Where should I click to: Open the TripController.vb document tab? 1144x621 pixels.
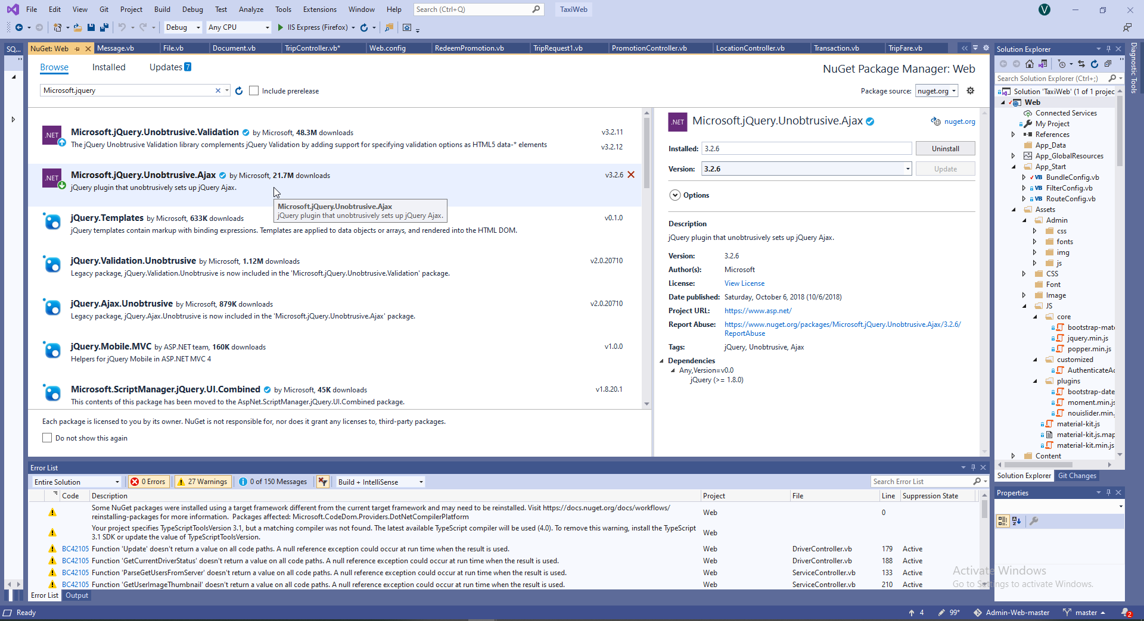[x=312, y=48]
